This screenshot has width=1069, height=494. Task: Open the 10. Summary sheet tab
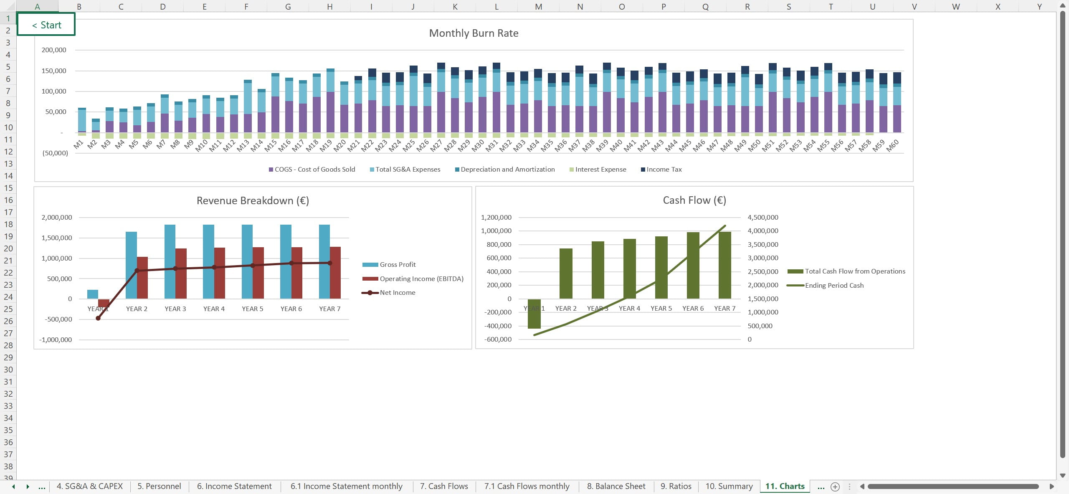pyautogui.click(x=729, y=486)
